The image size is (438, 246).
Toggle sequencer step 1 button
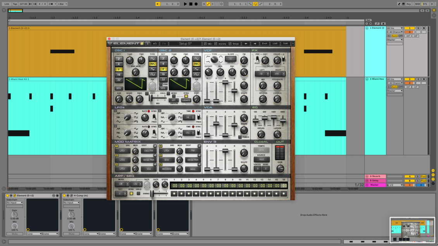pyautogui.click(x=174, y=194)
